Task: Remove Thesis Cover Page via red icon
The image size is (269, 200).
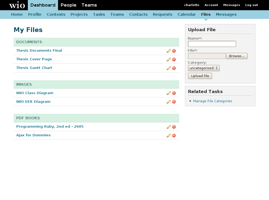Action: tap(174, 60)
